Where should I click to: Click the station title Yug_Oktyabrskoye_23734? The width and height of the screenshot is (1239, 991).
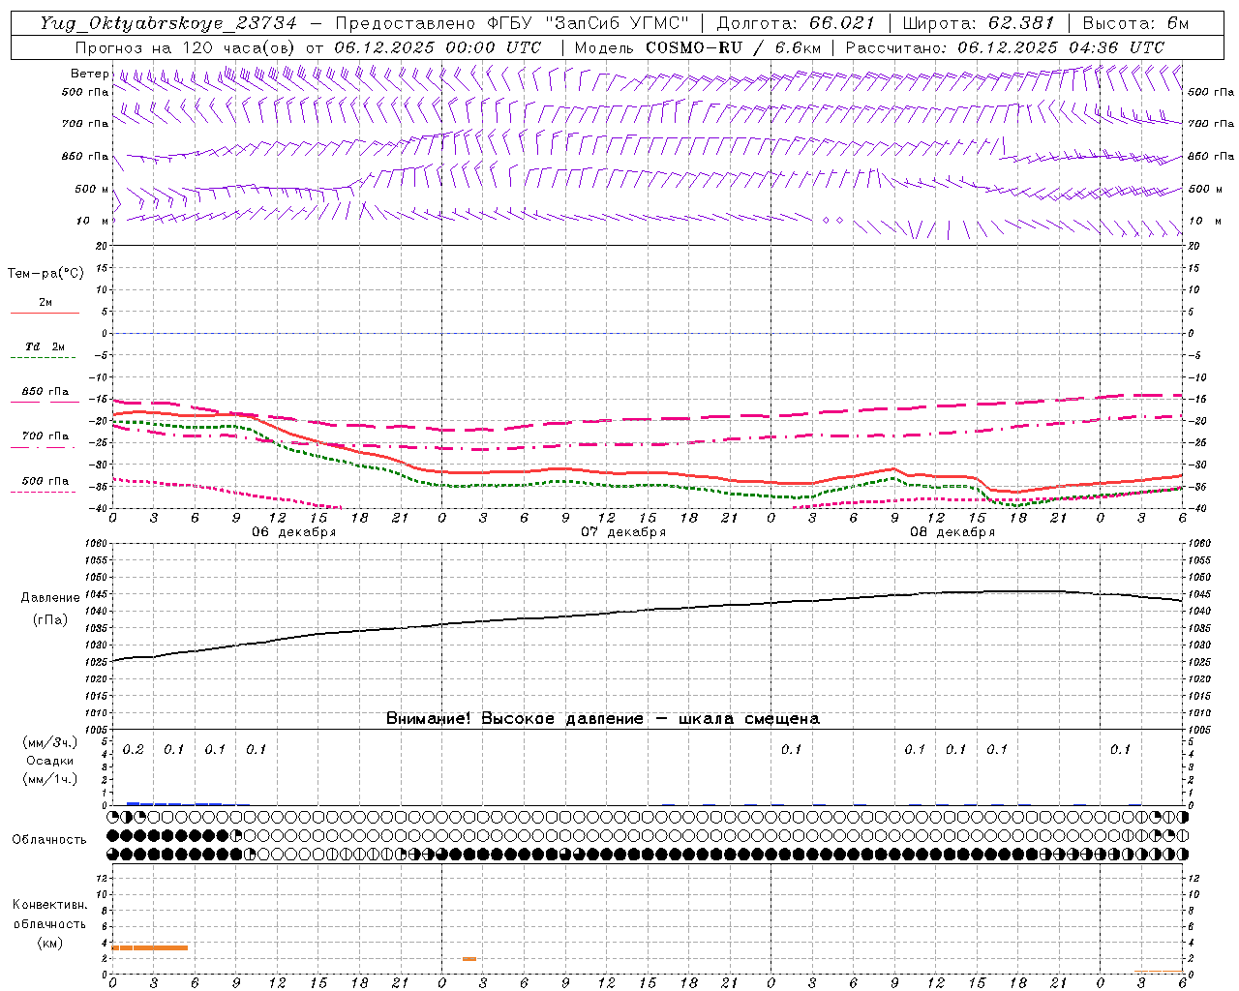pos(168,23)
